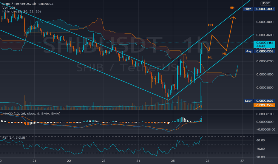Click the Avg 0.00004353 price label
The width and height of the screenshot is (278, 164).
coord(260,51)
